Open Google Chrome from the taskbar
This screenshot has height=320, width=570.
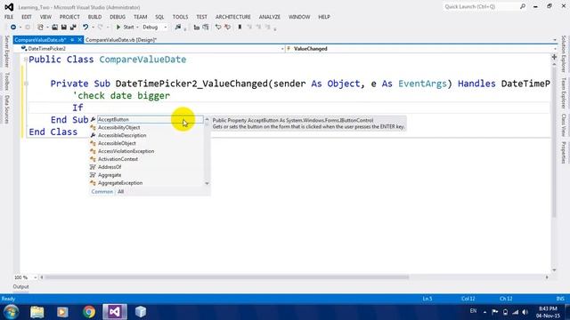click(x=89, y=312)
